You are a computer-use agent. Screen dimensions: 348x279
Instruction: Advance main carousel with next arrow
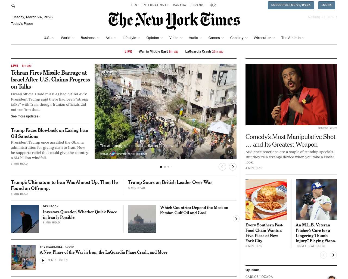tap(233, 167)
